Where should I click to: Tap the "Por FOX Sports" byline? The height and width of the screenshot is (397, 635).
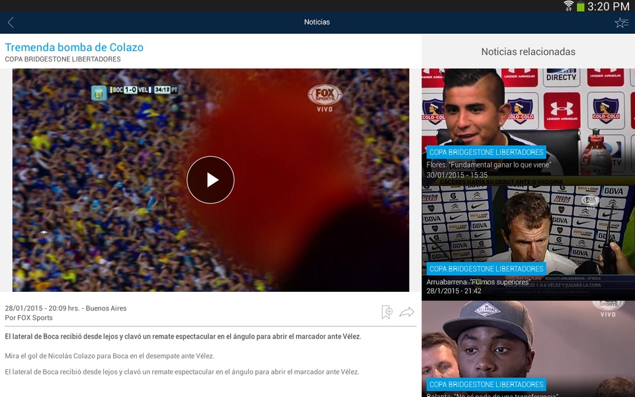pyautogui.click(x=28, y=318)
